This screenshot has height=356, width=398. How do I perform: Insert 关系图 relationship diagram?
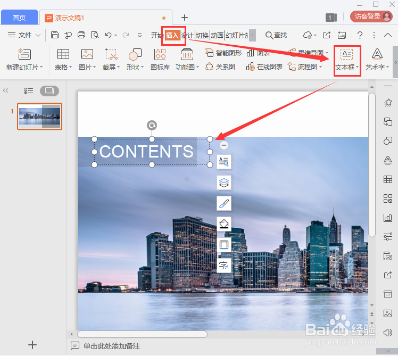220,67
